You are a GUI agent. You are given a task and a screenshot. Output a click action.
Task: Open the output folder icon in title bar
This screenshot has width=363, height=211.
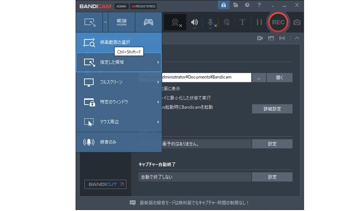(236, 5)
